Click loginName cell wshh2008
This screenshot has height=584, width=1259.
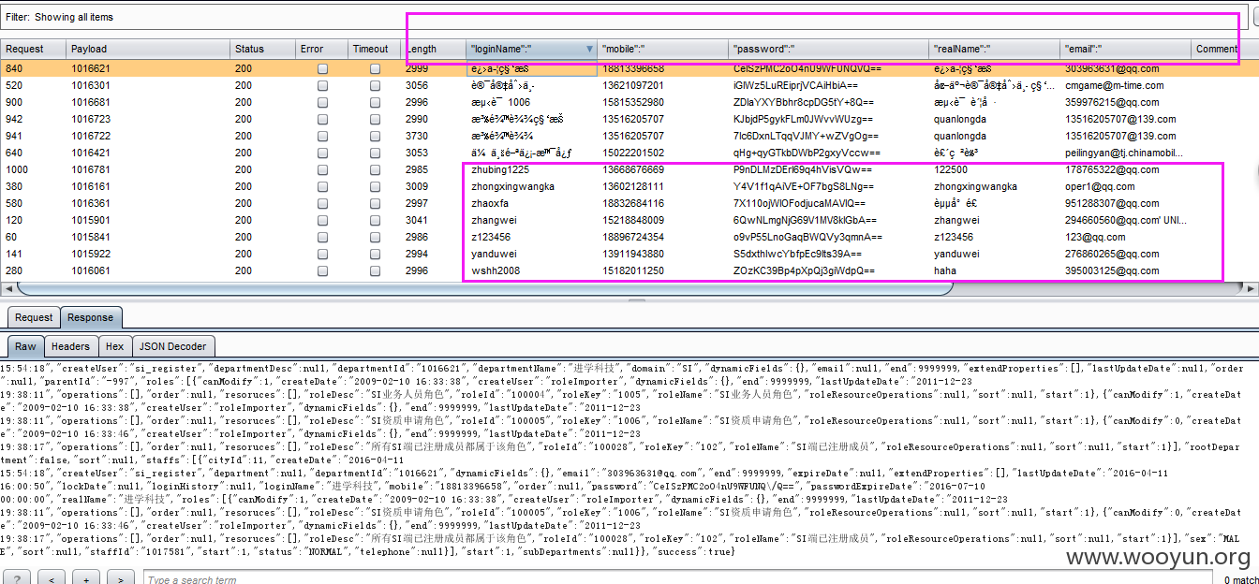tap(496, 270)
